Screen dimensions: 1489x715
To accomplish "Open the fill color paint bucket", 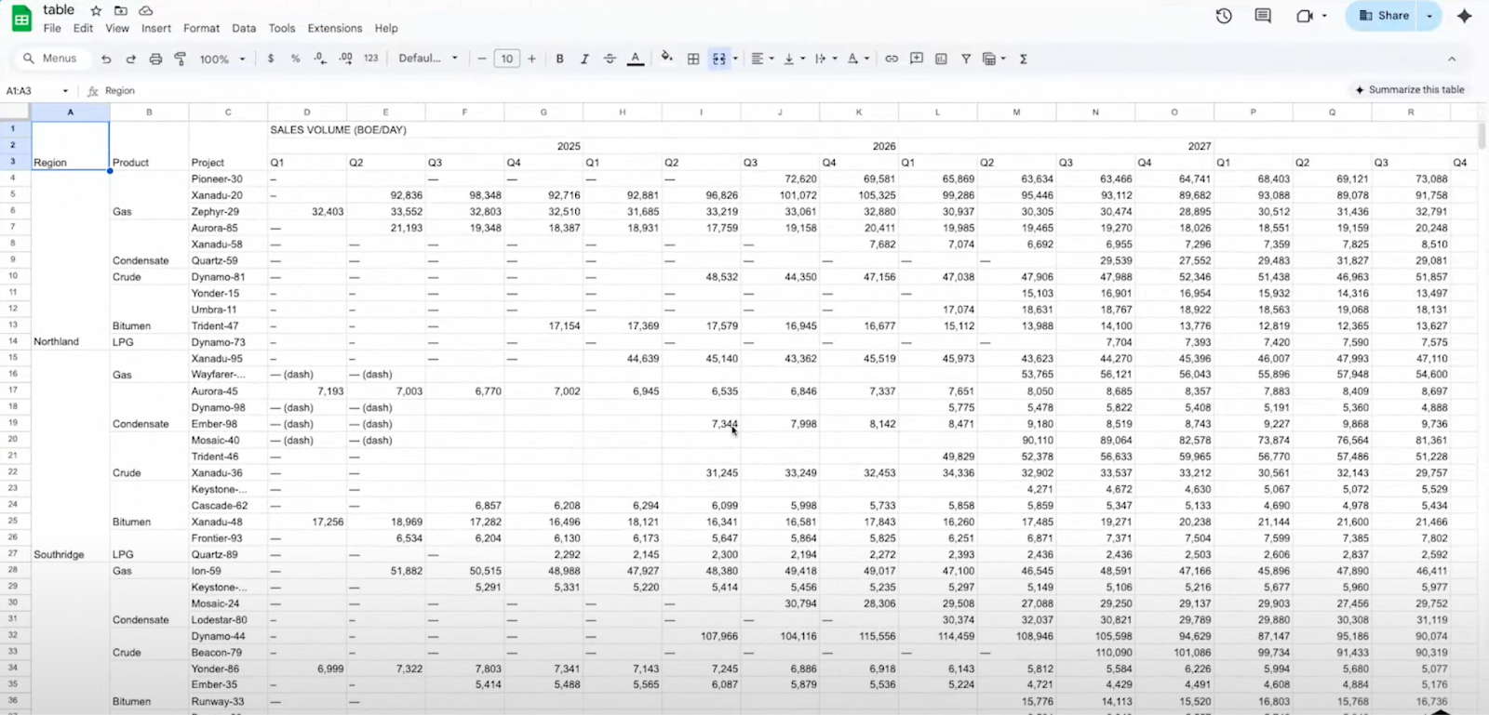I will pyautogui.click(x=666, y=59).
